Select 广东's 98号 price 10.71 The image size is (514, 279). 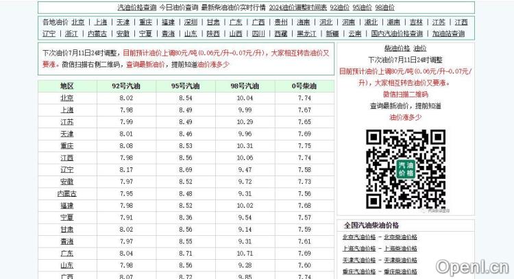click(x=245, y=254)
